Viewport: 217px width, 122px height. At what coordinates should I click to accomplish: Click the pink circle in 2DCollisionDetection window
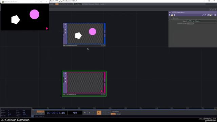[35, 14]
